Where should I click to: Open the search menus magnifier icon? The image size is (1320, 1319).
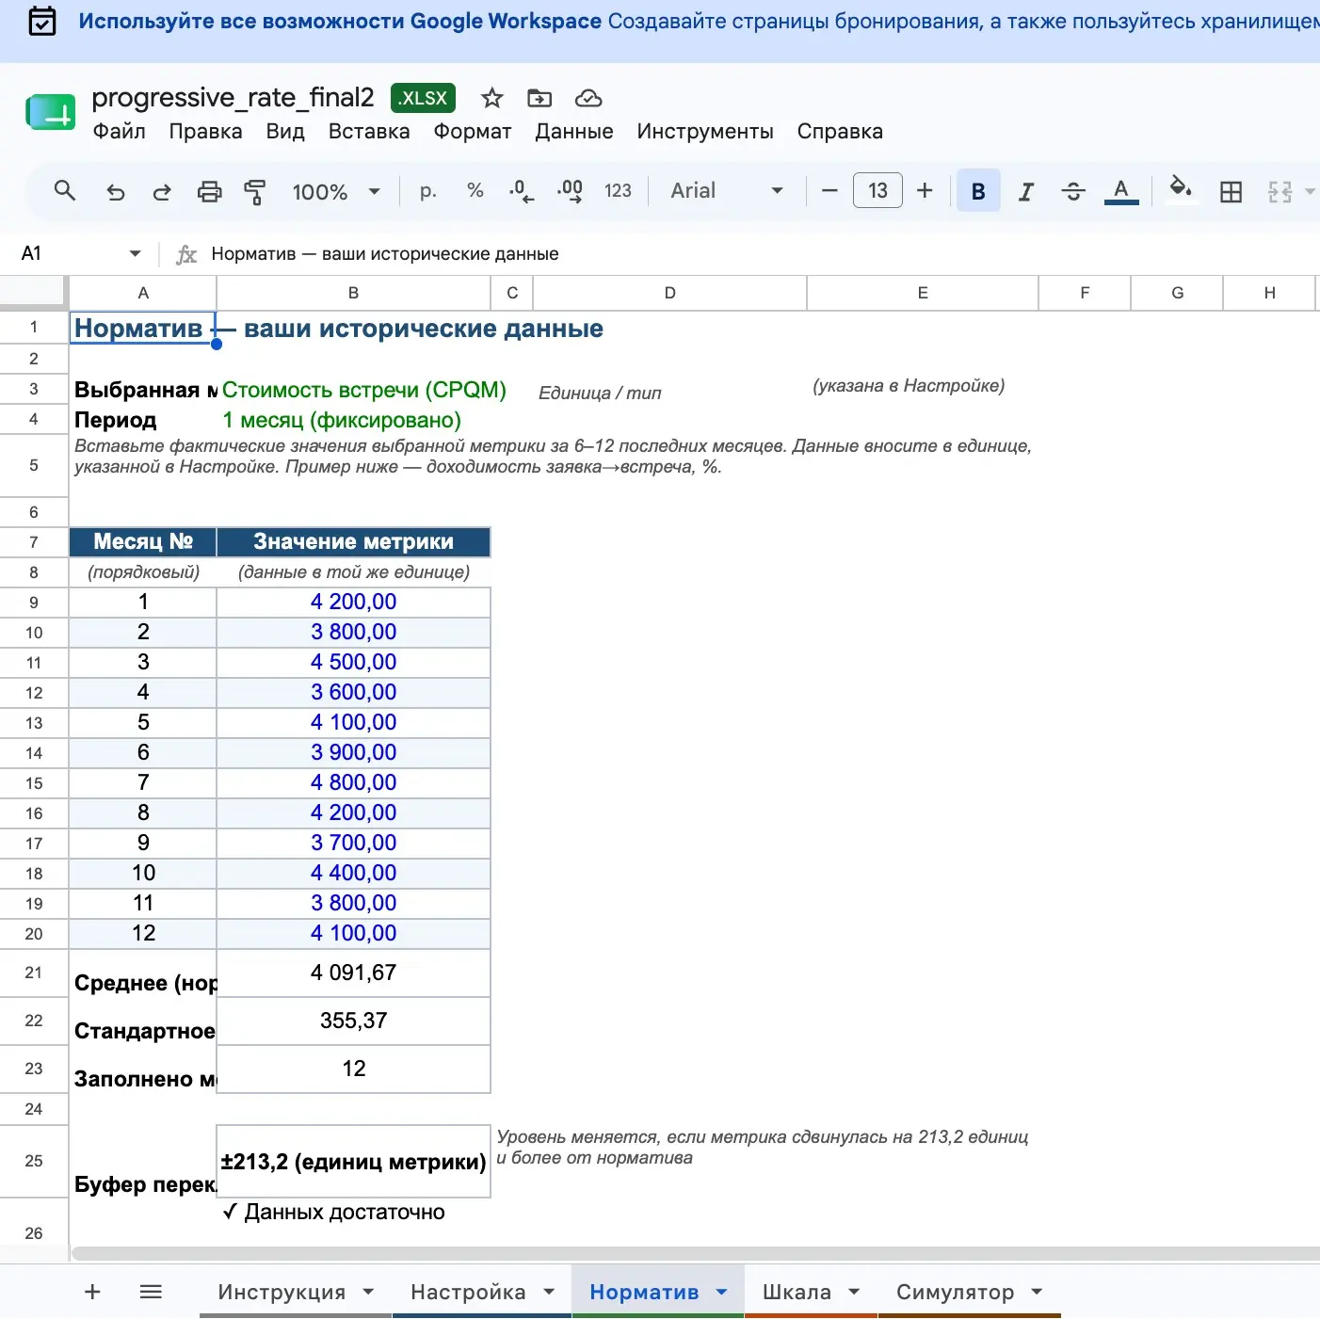(64, 191)
